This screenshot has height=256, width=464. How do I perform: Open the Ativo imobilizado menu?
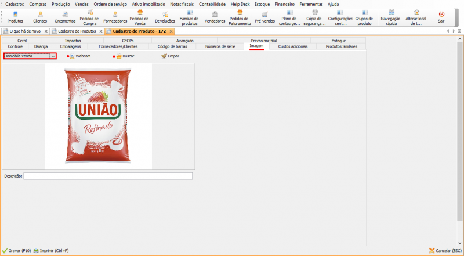coord(148,4)
